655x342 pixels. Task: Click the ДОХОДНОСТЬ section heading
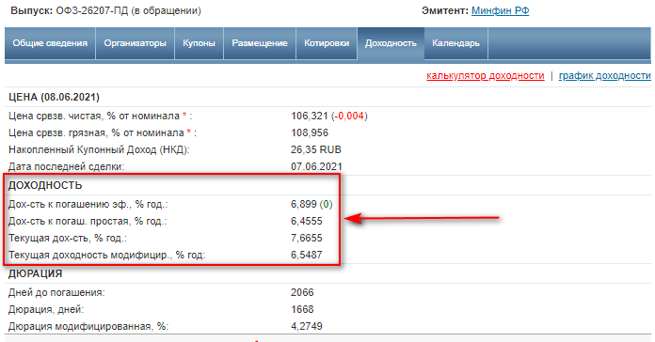point(45,186)
